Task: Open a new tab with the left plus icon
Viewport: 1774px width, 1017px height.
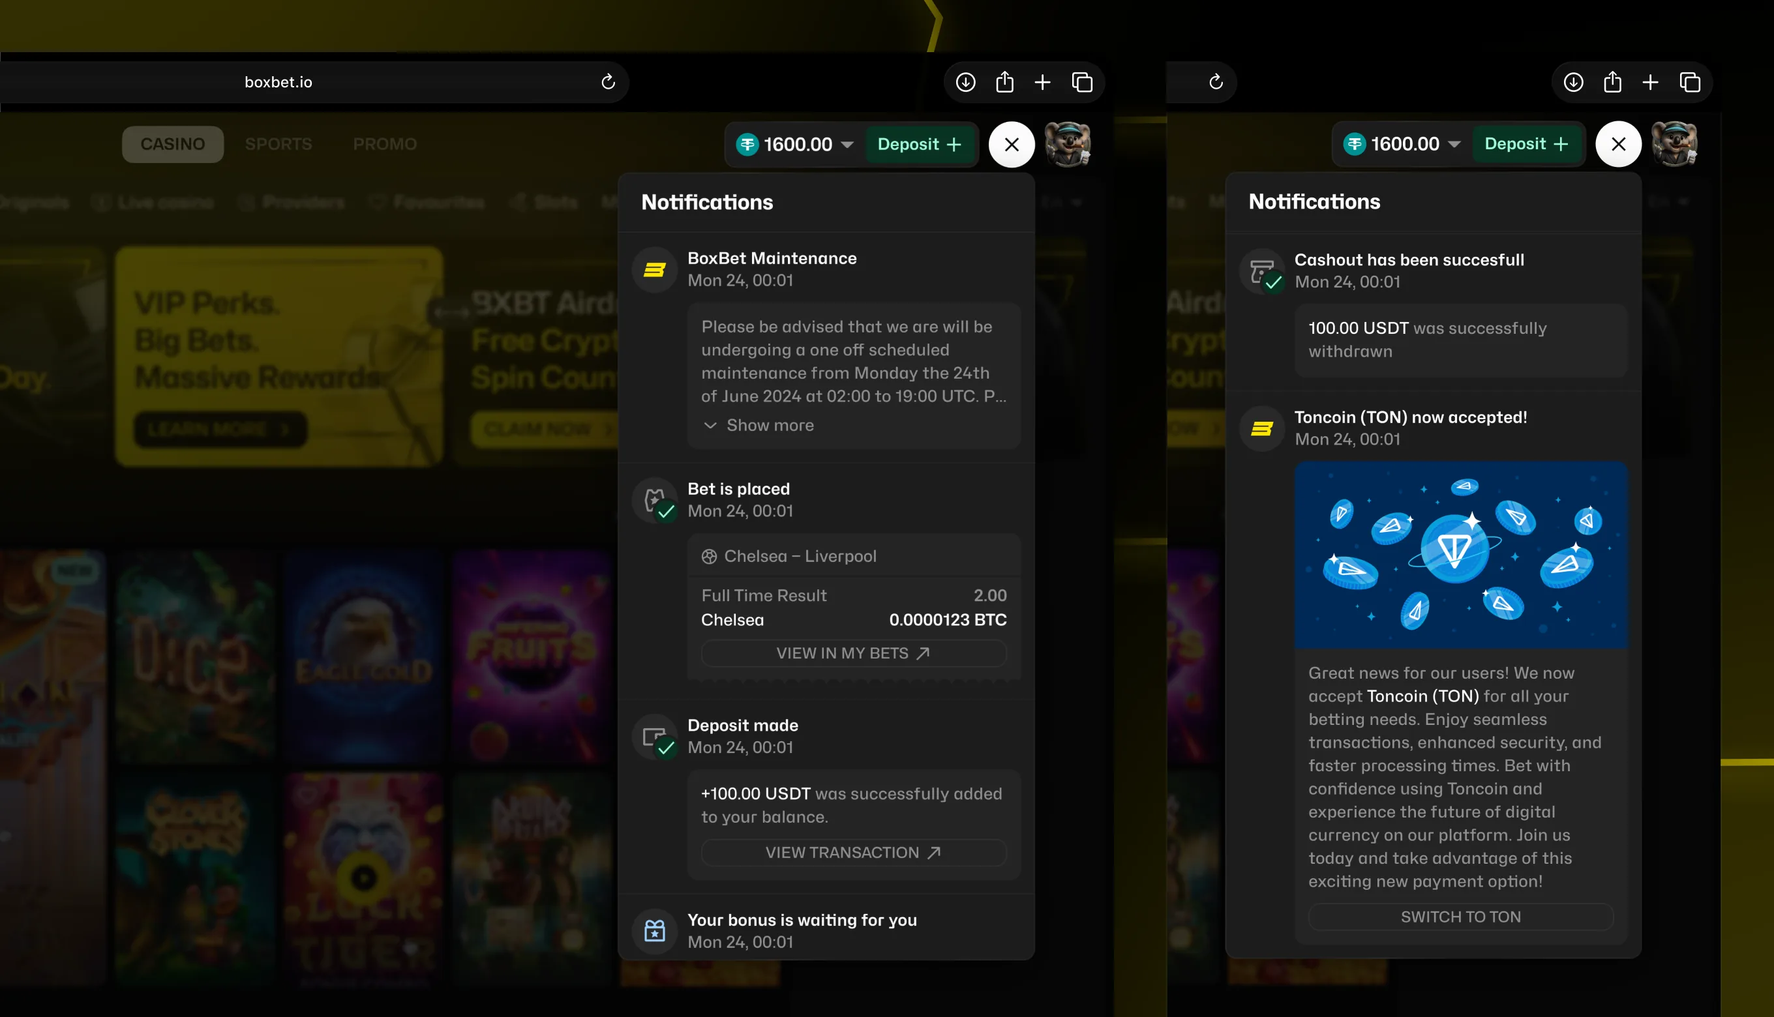Action: click(1042, 82)
